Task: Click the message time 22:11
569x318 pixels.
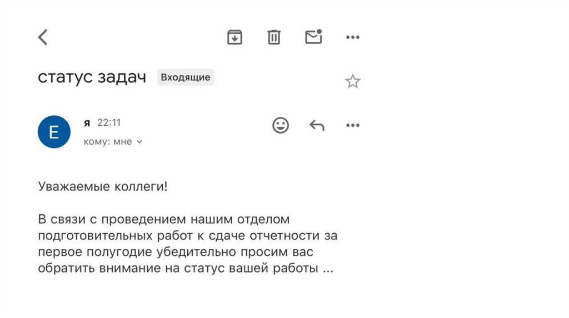Action: pos(109,122)
